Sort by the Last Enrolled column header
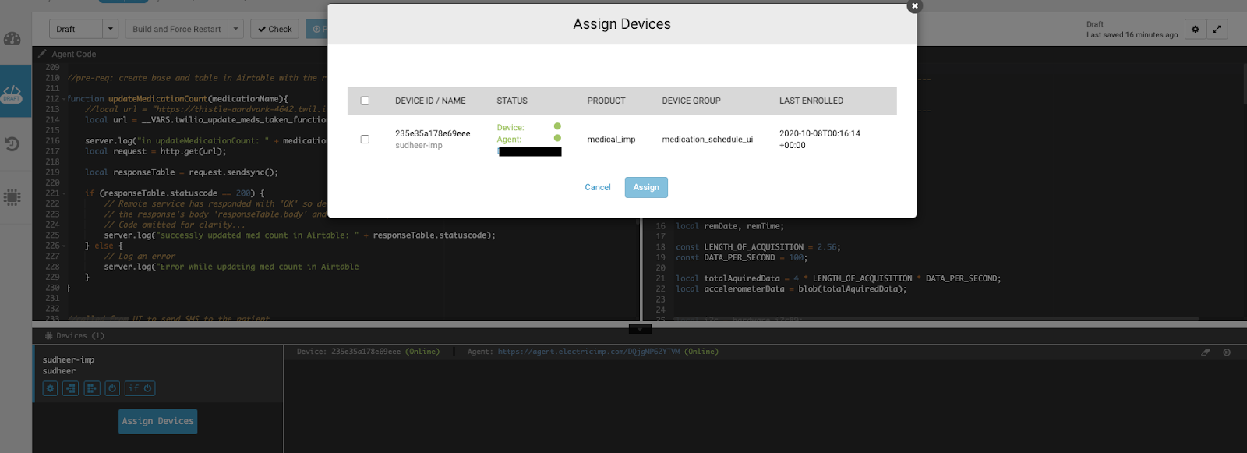This screenshot has height=453, width=1247. [x=811, y=101]
